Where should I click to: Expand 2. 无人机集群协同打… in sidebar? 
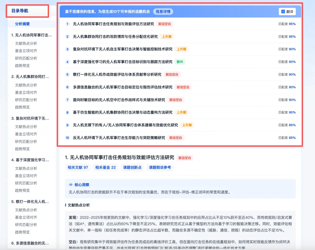[30, 77]
